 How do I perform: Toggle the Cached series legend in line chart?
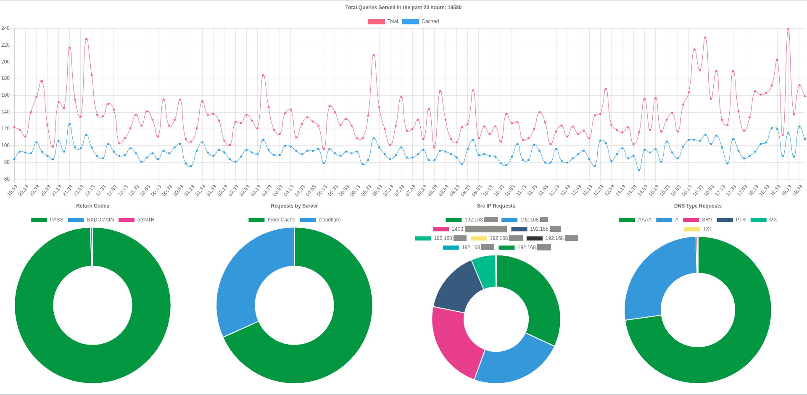pos(420,21)
